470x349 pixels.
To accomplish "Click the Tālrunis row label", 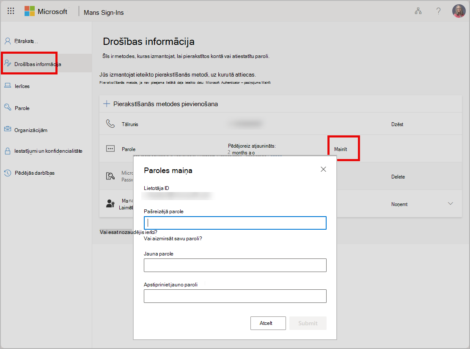I will tap(130, 124).
